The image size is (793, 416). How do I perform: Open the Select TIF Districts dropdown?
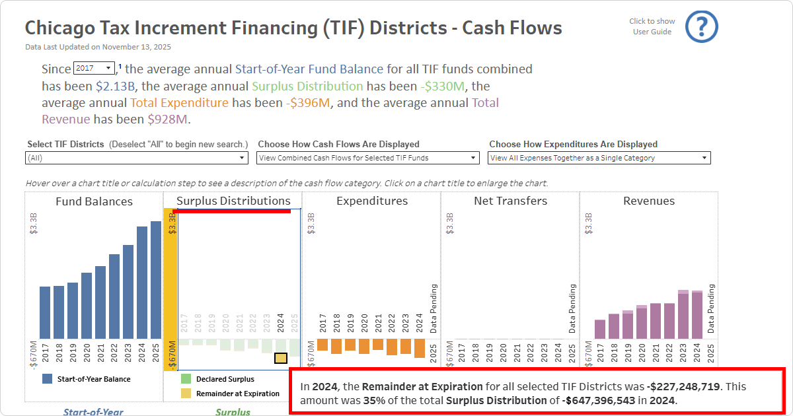tap(136, 157)
